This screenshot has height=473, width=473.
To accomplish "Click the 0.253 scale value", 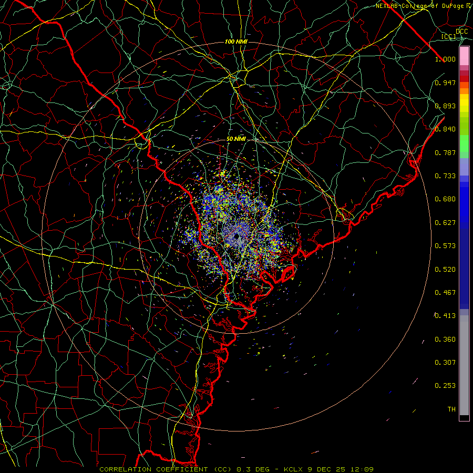I will point(445,386).
